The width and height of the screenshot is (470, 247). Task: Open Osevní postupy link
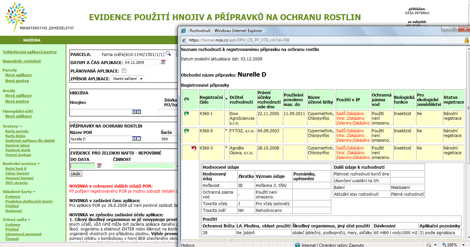(18, 155)
